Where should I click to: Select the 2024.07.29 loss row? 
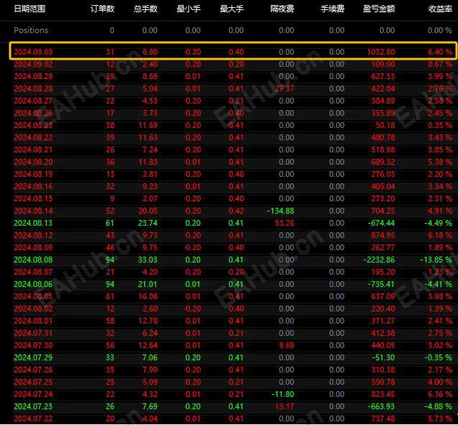point(233,358)
